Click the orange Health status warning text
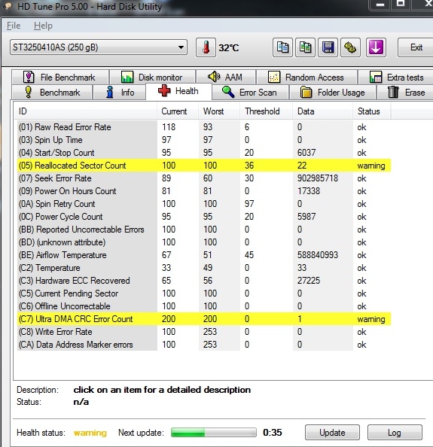The width and height of the screenshot is (433, 447). pos(90,433)
